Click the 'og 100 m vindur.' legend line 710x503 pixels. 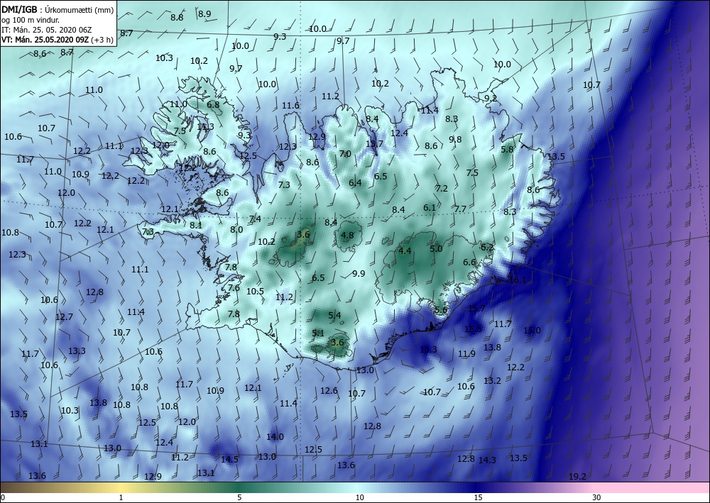click(x=30, y=20)
